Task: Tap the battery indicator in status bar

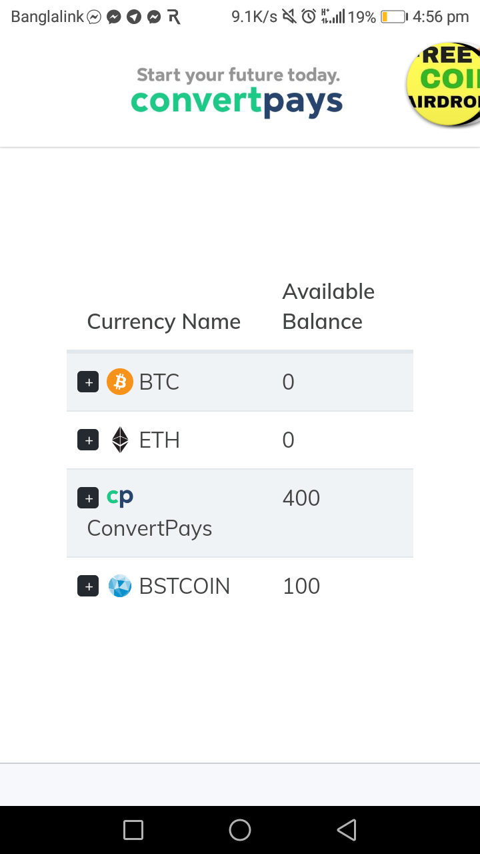Action: [x=393, y=17]
